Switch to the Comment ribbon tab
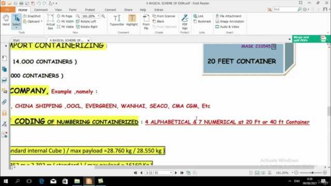The width and height of the screenshot is (331, 186). click(x=41, y=10)
